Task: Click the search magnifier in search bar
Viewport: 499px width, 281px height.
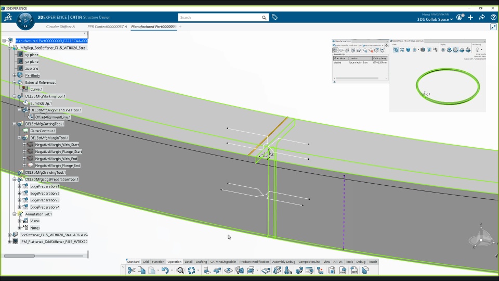Action: (x=264, y=18)
